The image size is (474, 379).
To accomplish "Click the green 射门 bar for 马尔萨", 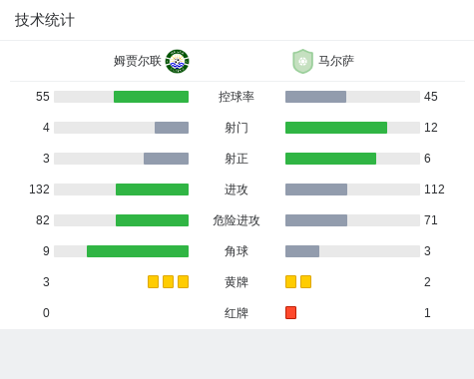I will [x=336, y=128].
